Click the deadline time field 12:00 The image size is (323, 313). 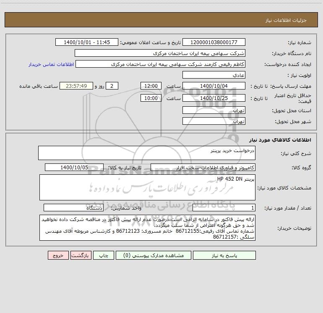tap(151, 86)
